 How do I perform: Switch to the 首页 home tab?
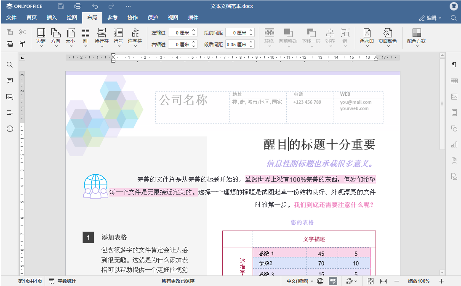point(32,18)
